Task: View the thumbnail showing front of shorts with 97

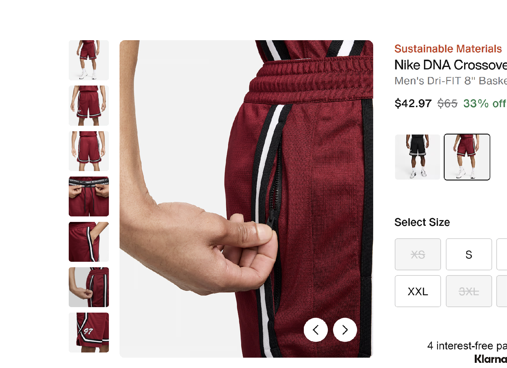Action: coord(89,106)
